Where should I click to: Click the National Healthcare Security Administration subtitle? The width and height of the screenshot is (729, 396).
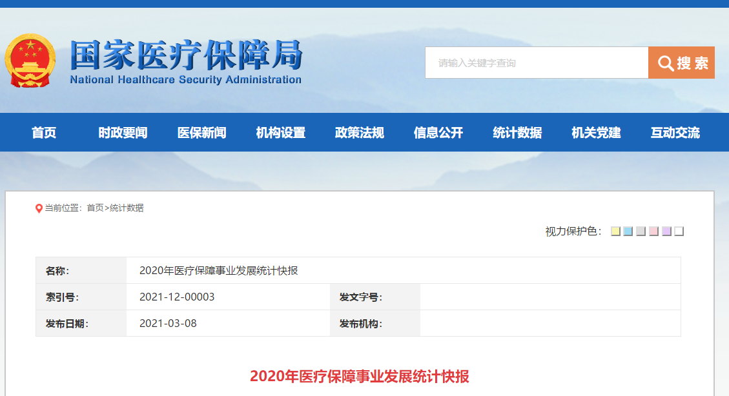tap(185, 80)
